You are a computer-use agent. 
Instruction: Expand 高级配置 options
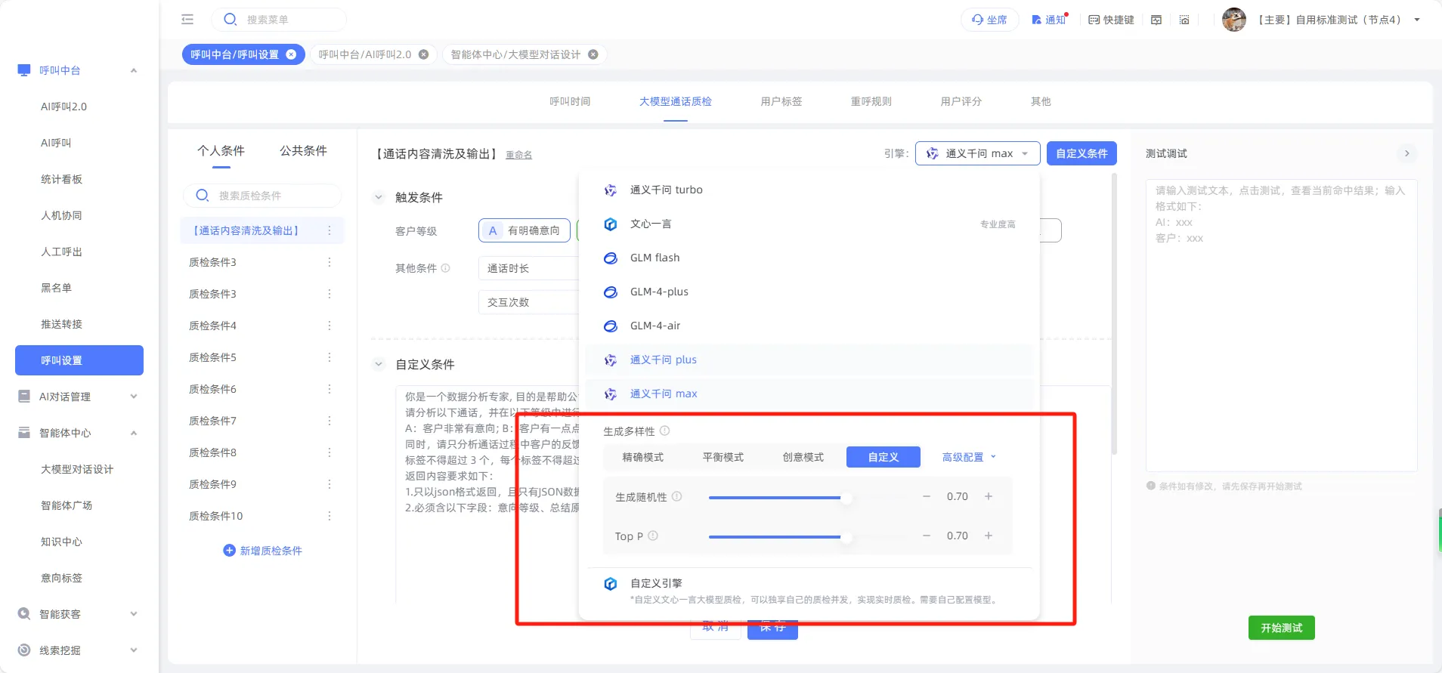coord(969,457)
